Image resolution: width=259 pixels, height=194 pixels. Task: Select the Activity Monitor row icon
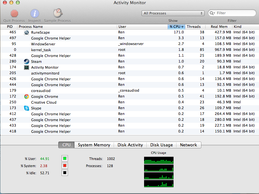click(x=27, y=67)
